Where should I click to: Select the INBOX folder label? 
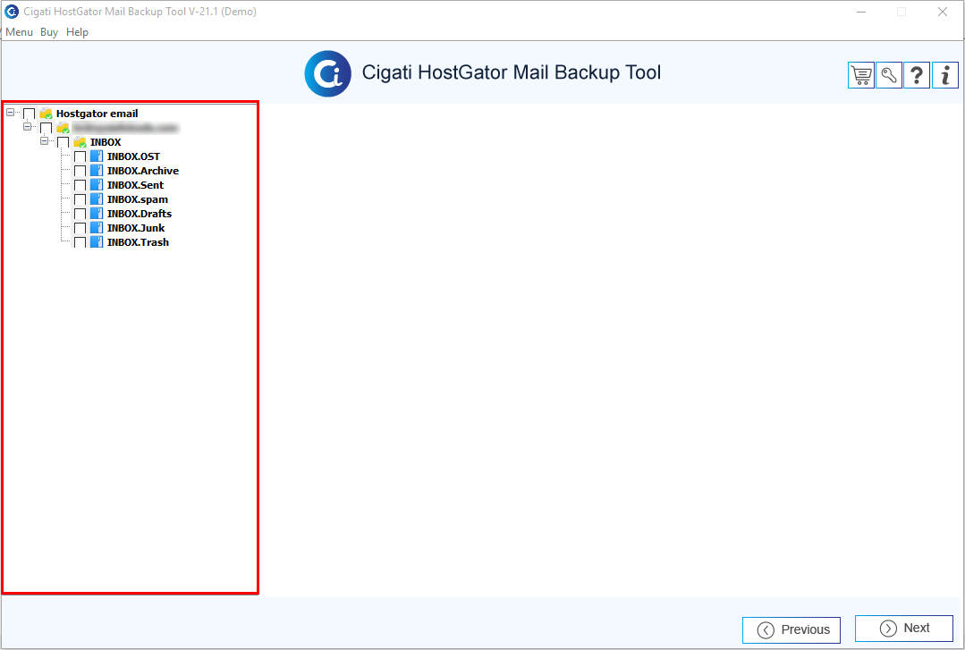click(x=106, y=142)
